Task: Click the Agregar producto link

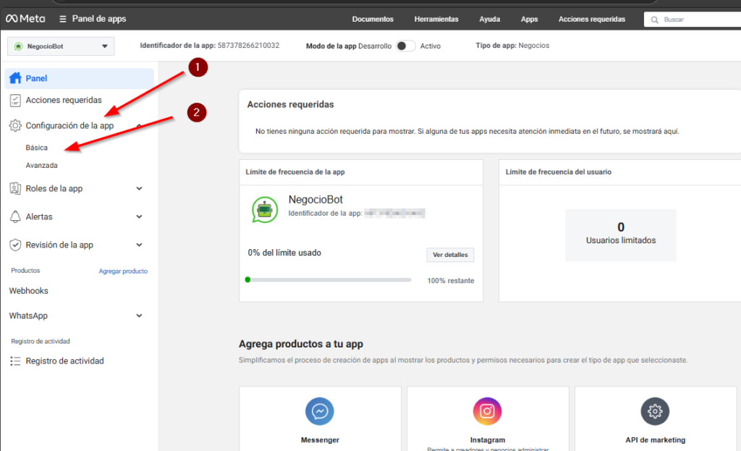Action: coord(123,271)
